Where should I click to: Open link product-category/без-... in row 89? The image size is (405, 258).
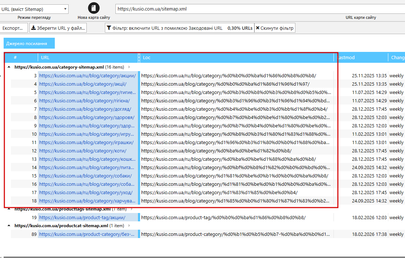pos(87,234)
